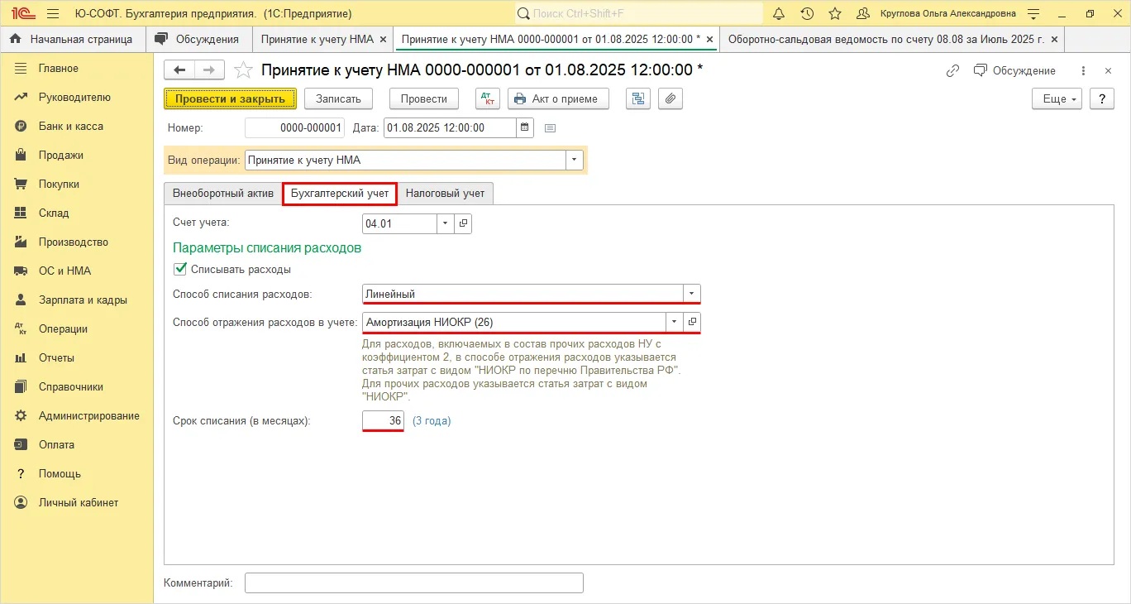The height and width of the screenshot is (604, 1131).
Task: Open calendar picker for Дата field
Action: pos(525,128)
